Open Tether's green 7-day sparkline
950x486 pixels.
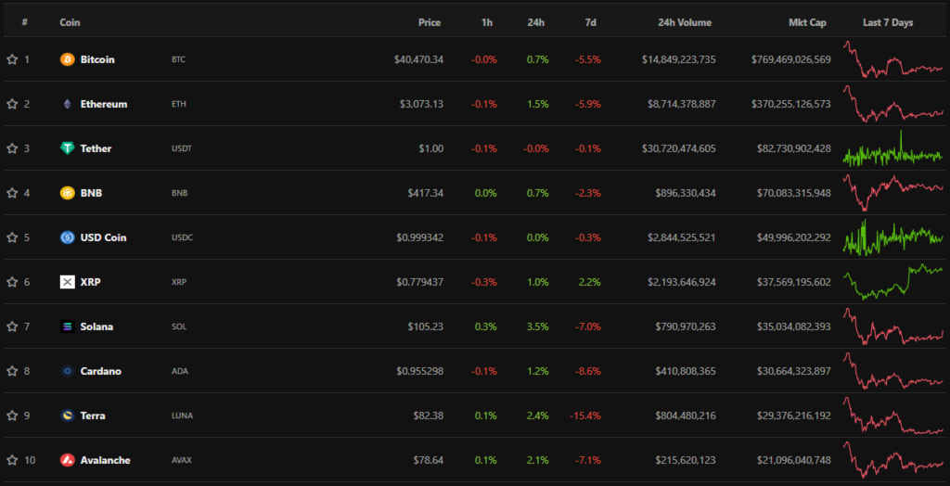click(x=893, y=148)
